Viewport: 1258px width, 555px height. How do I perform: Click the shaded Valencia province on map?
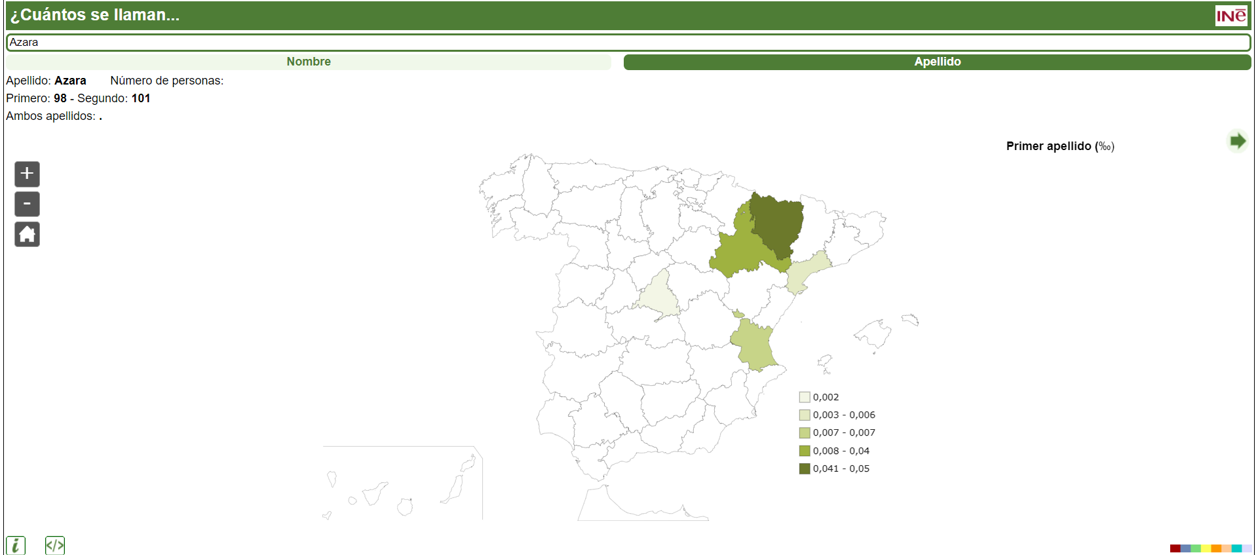753,344
